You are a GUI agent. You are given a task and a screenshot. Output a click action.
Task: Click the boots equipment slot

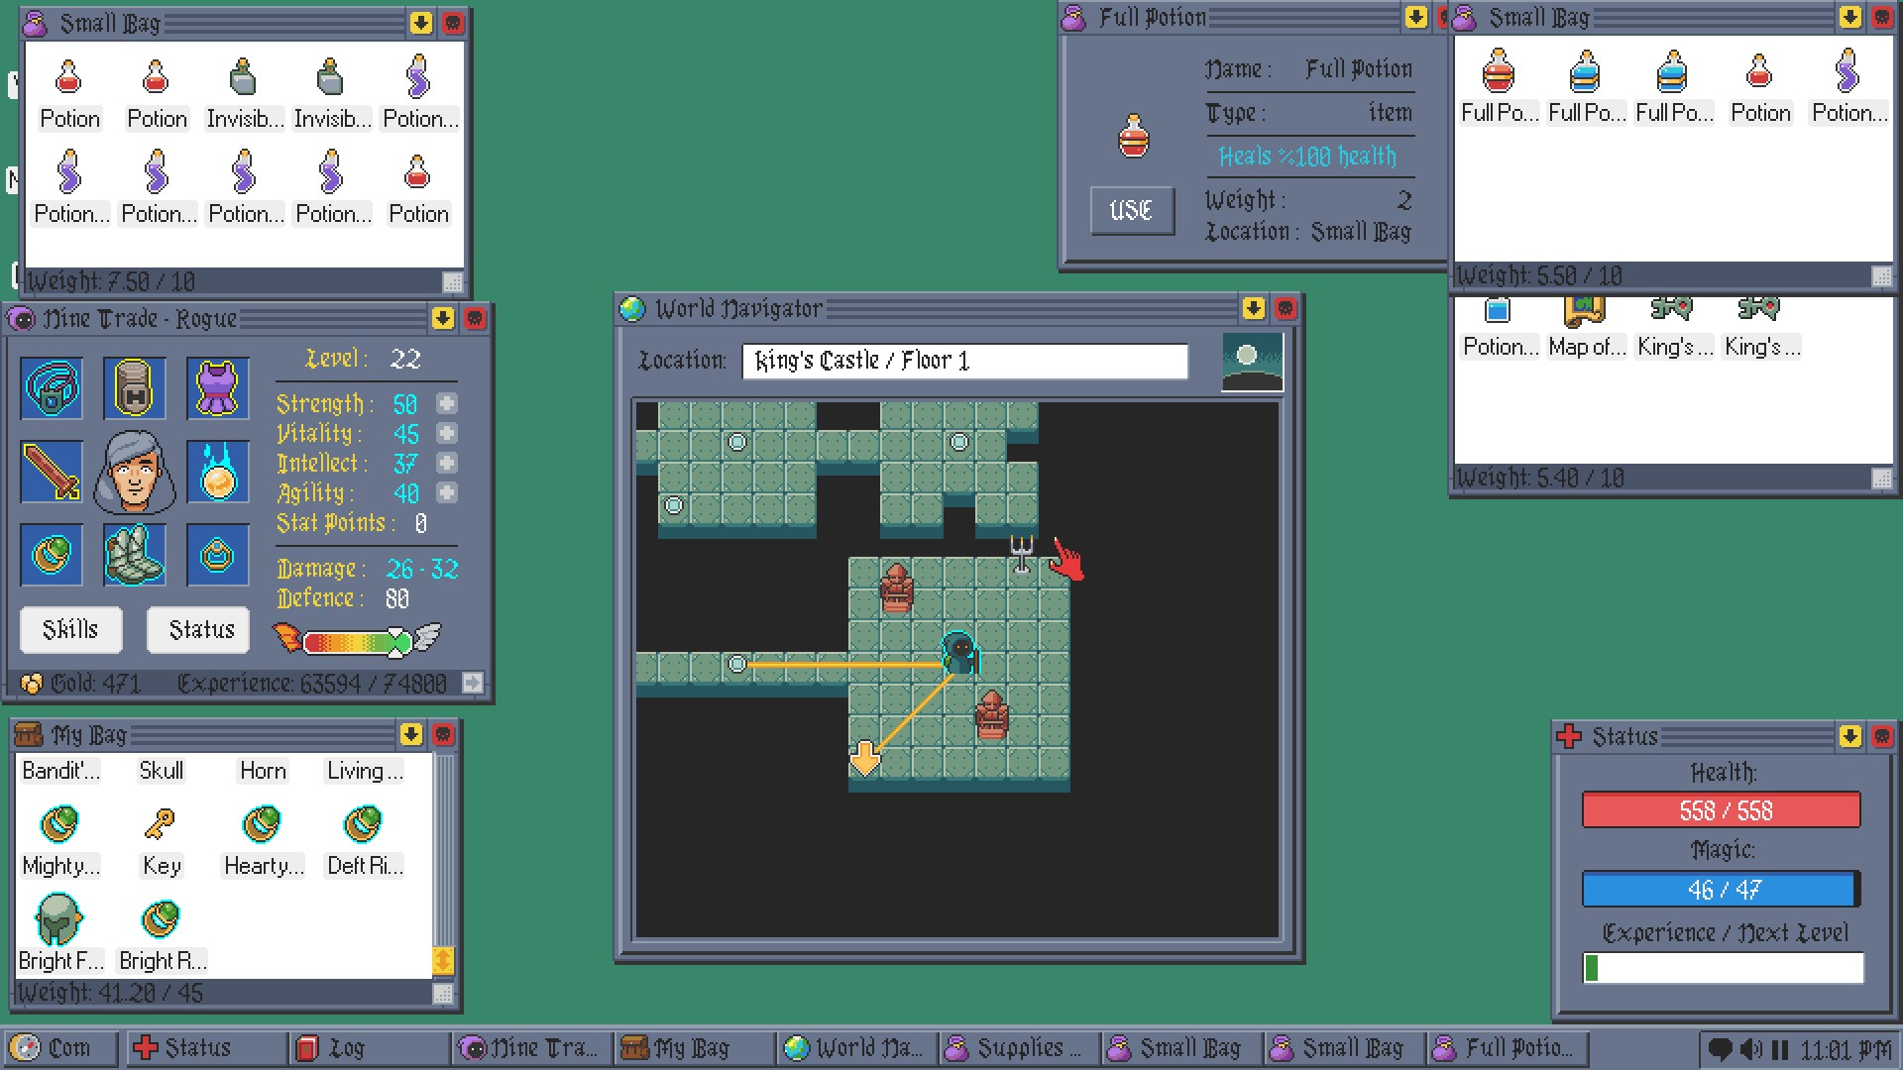134,555
